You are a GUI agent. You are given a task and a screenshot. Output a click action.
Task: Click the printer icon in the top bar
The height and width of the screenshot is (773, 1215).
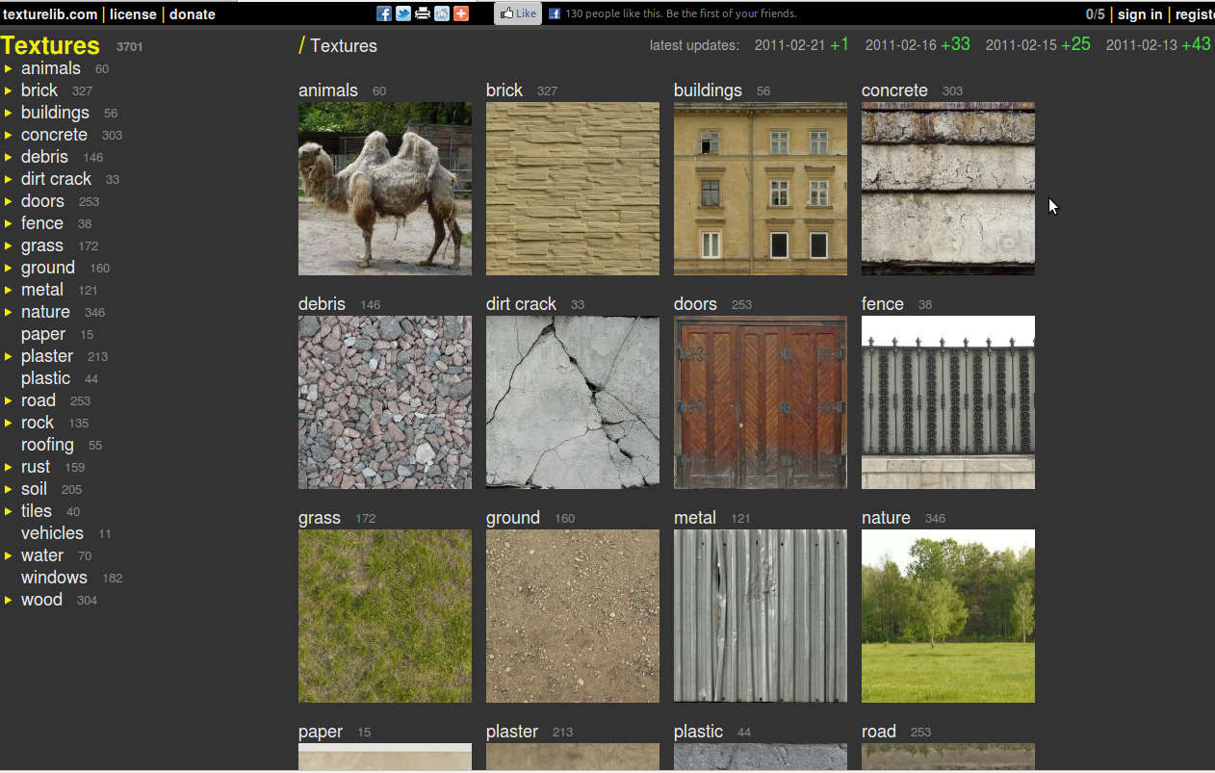[x=423, y=13]
